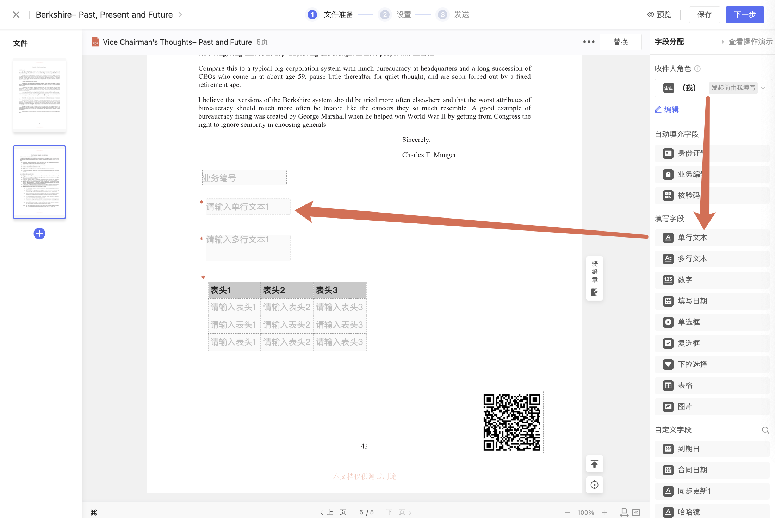Select the first page thumbnail

point(39,95)
